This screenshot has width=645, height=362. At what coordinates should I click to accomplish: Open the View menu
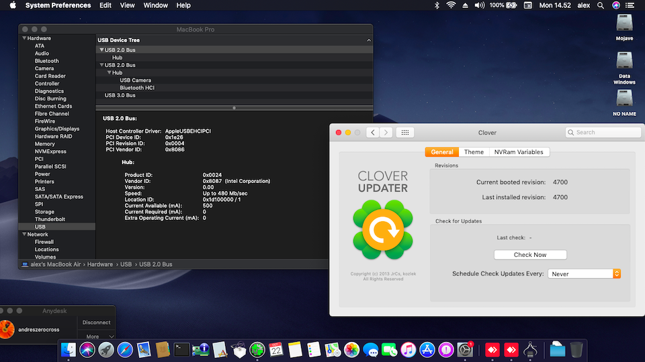[127, 5]
